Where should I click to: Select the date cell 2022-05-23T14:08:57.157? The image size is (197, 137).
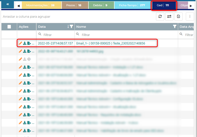(55, 43)
